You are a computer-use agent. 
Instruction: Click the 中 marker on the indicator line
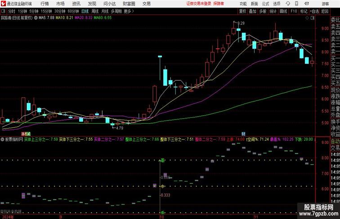162,186
